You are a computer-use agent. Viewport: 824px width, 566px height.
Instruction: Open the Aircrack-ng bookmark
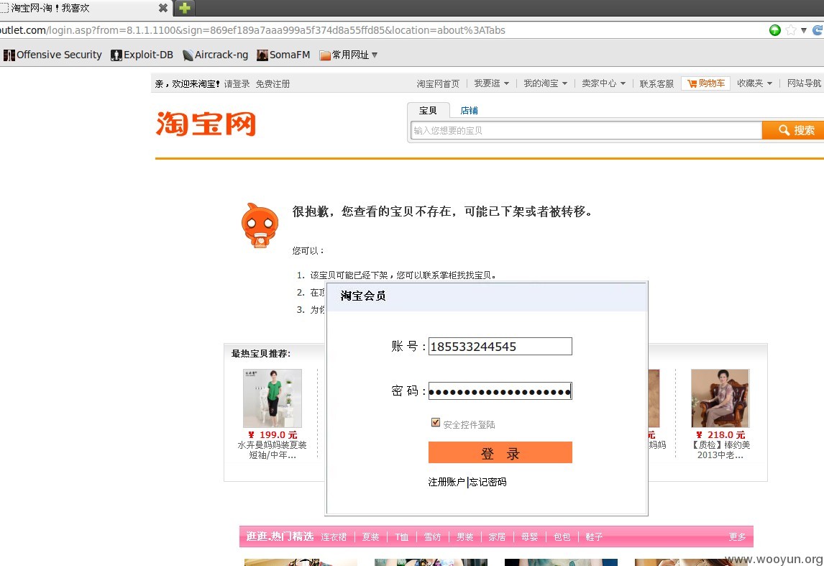(x=216, y=55)
